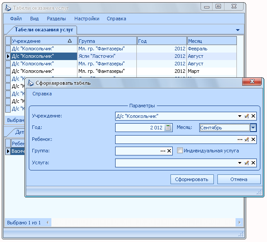
Task: Open the Ребенок selection with the ellipsis icon
Action: tap(240, 140)
